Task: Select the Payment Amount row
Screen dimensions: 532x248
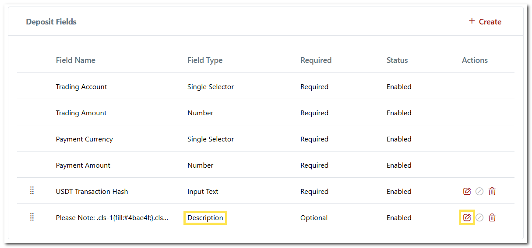Action: click(83, 165)
